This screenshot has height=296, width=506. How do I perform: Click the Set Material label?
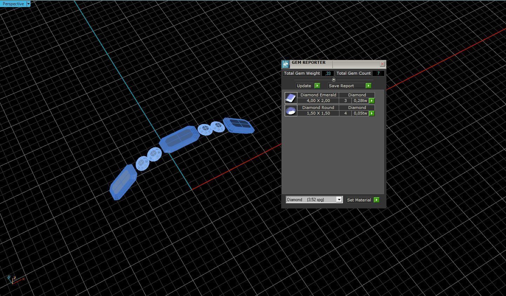point(359,200)
